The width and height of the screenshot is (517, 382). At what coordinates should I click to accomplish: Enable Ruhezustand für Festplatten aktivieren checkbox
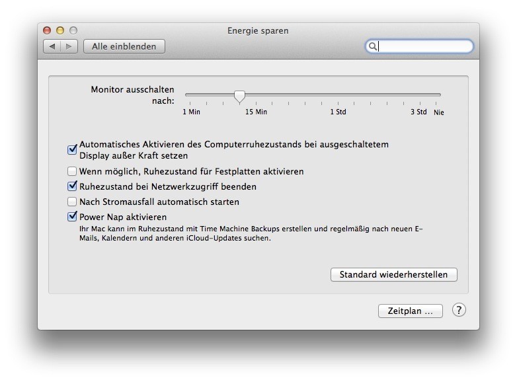pos(72,171)
